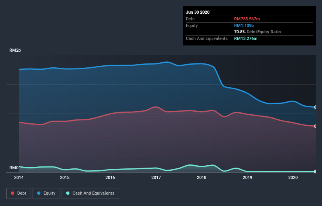Select the teal Cash endpoint marker
This screenshot has height=206, width=322.
(x=315, y=172)
